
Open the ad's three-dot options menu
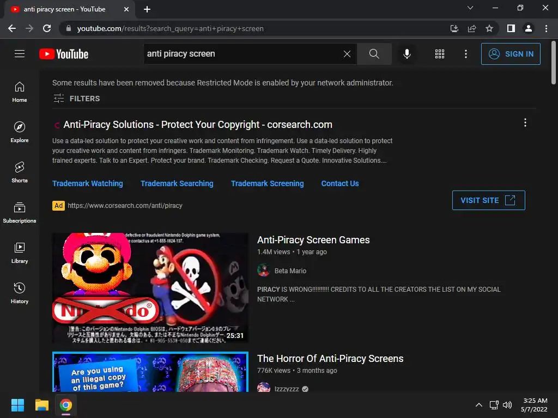click(x=525, y=123)
